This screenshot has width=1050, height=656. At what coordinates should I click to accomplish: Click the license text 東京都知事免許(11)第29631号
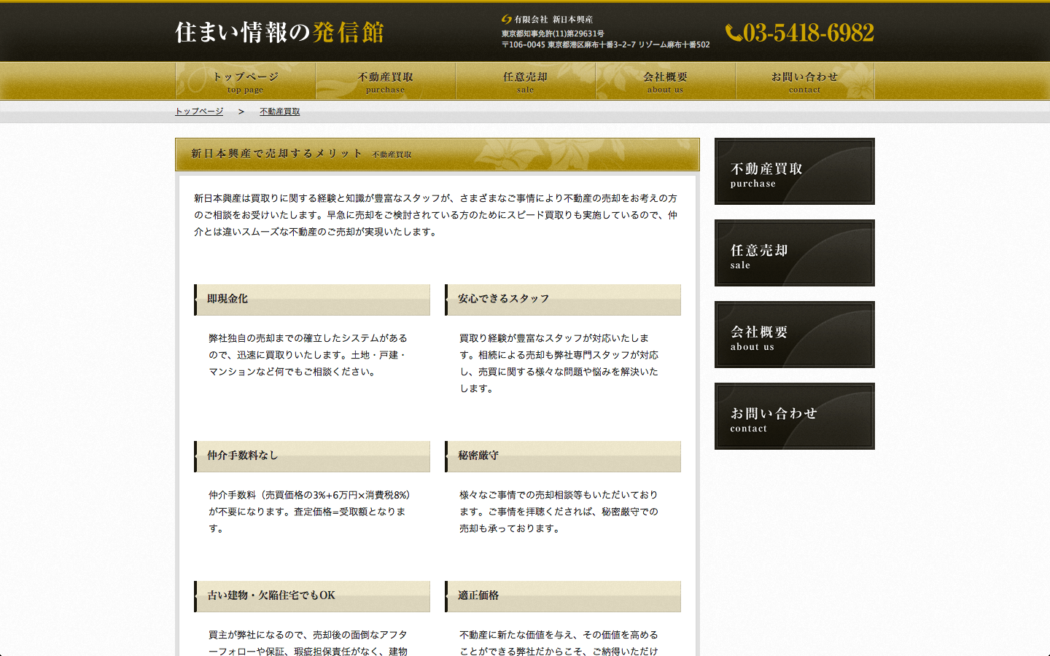[553, 34]
